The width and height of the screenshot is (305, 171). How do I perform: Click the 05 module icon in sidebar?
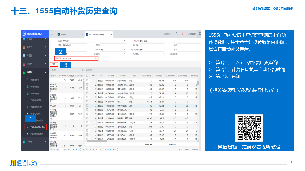point(24,56)
